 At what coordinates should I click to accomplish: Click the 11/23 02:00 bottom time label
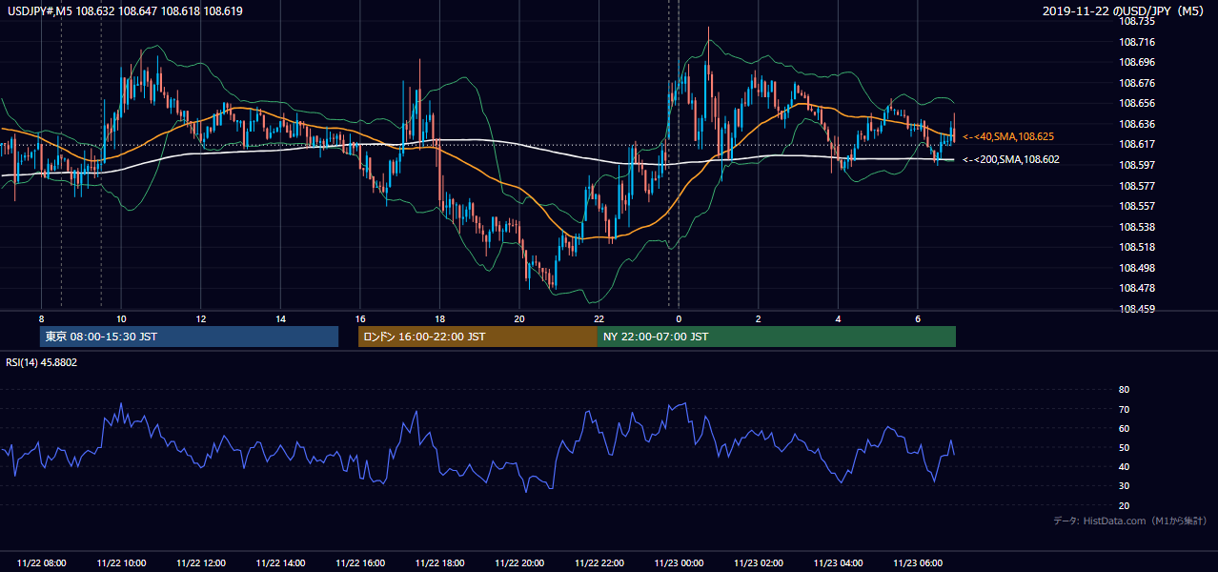tap(760, 563)
